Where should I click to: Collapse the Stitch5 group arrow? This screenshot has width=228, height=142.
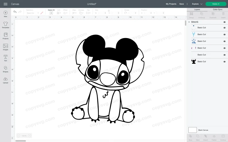(x=189, y=22)
